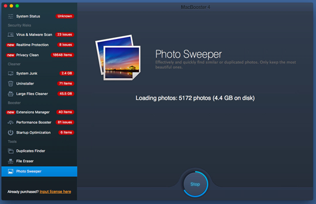The width and height of the screenshot is (316, 204).
Task: Click the 23 issues badge
Action: (x=65, y=34)
